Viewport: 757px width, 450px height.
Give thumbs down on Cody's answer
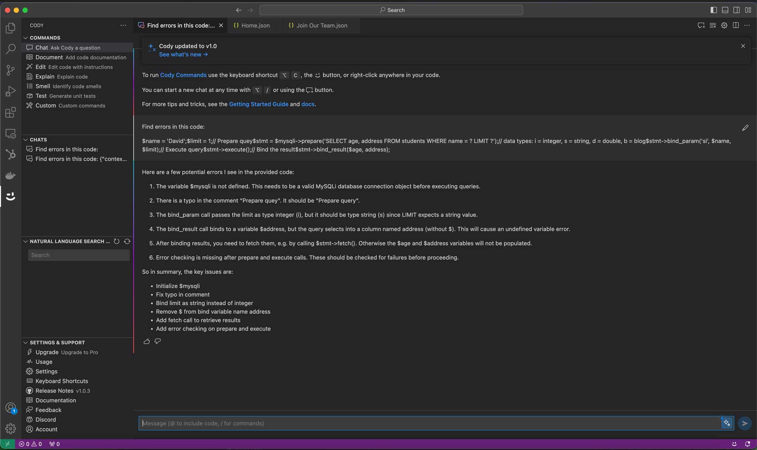[157, 341]
